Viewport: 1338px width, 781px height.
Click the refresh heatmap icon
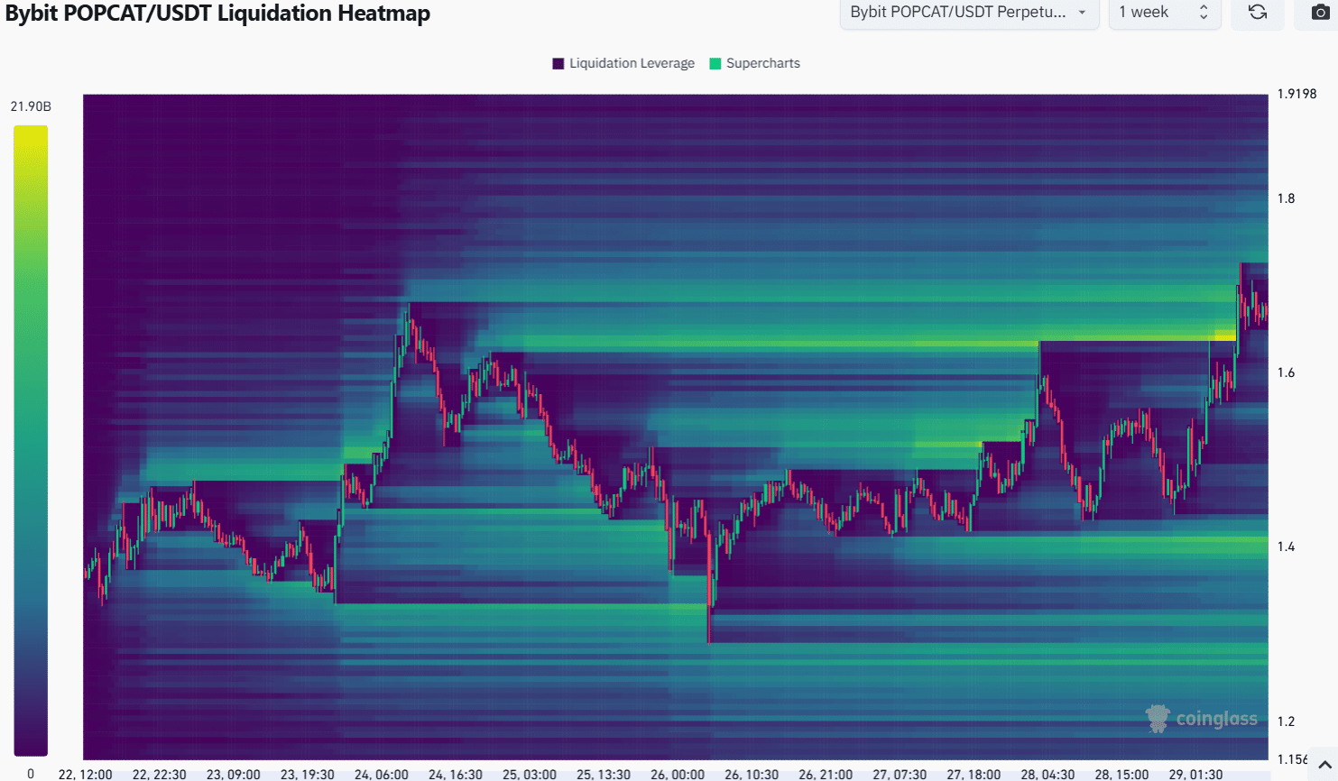coord(1258,13)
